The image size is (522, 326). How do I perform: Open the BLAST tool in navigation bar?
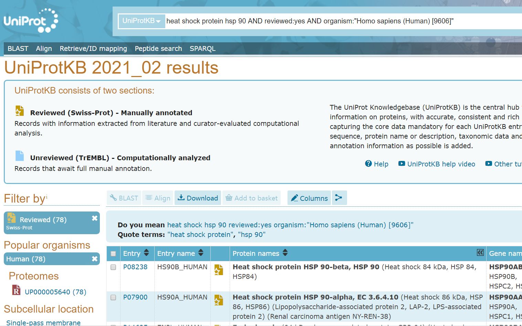point(18,48)
